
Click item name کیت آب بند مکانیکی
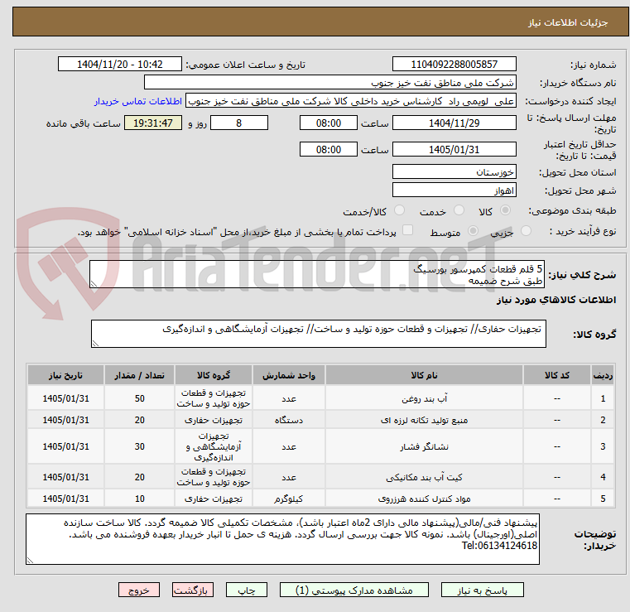[x=424, y=477]
